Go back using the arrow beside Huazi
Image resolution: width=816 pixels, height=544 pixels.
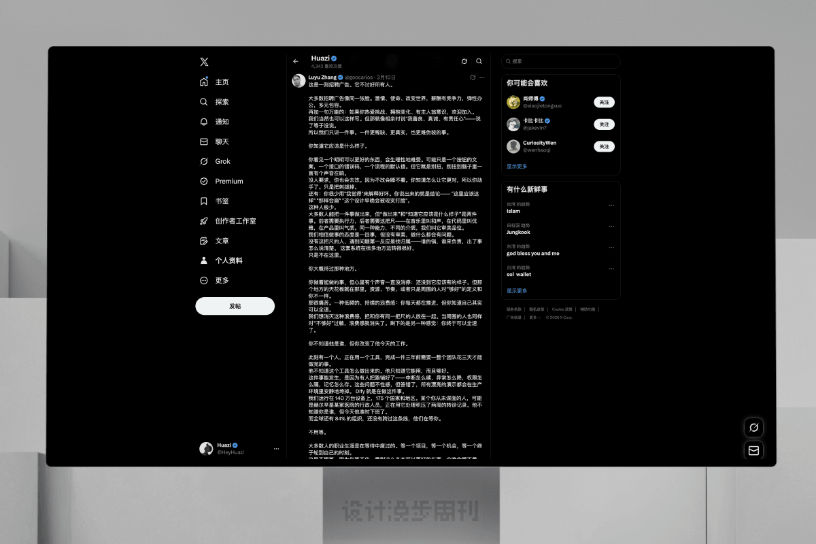click(x=296, y=61)
